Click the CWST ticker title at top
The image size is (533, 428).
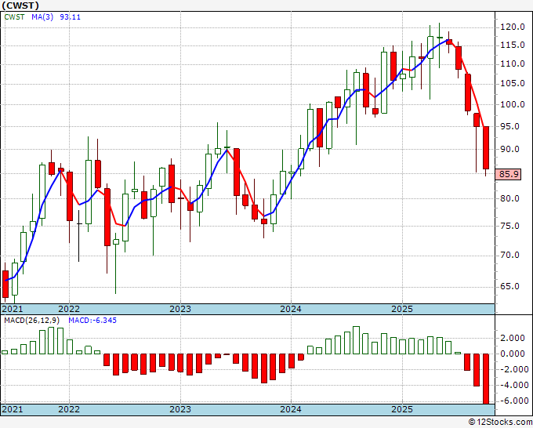[x=20, y=5]
